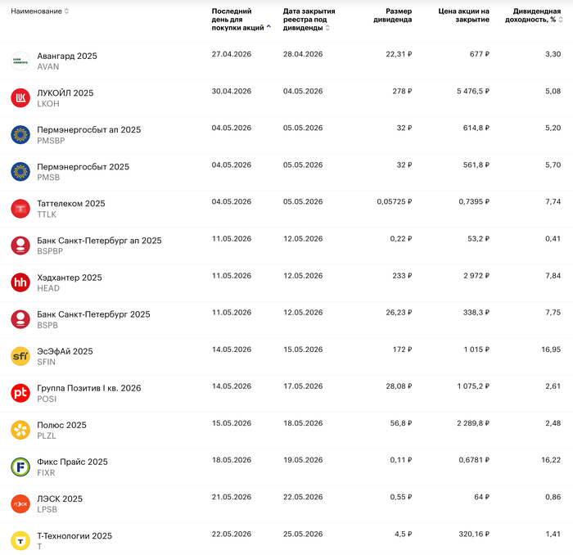Click the Фикс Прайс green logo

[x=20, y=467]
